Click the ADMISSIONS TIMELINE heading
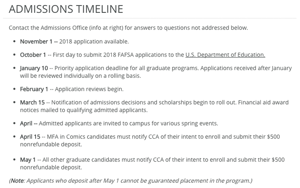The height and width of the screenshot is (188, 300). (x=66, y=9)
